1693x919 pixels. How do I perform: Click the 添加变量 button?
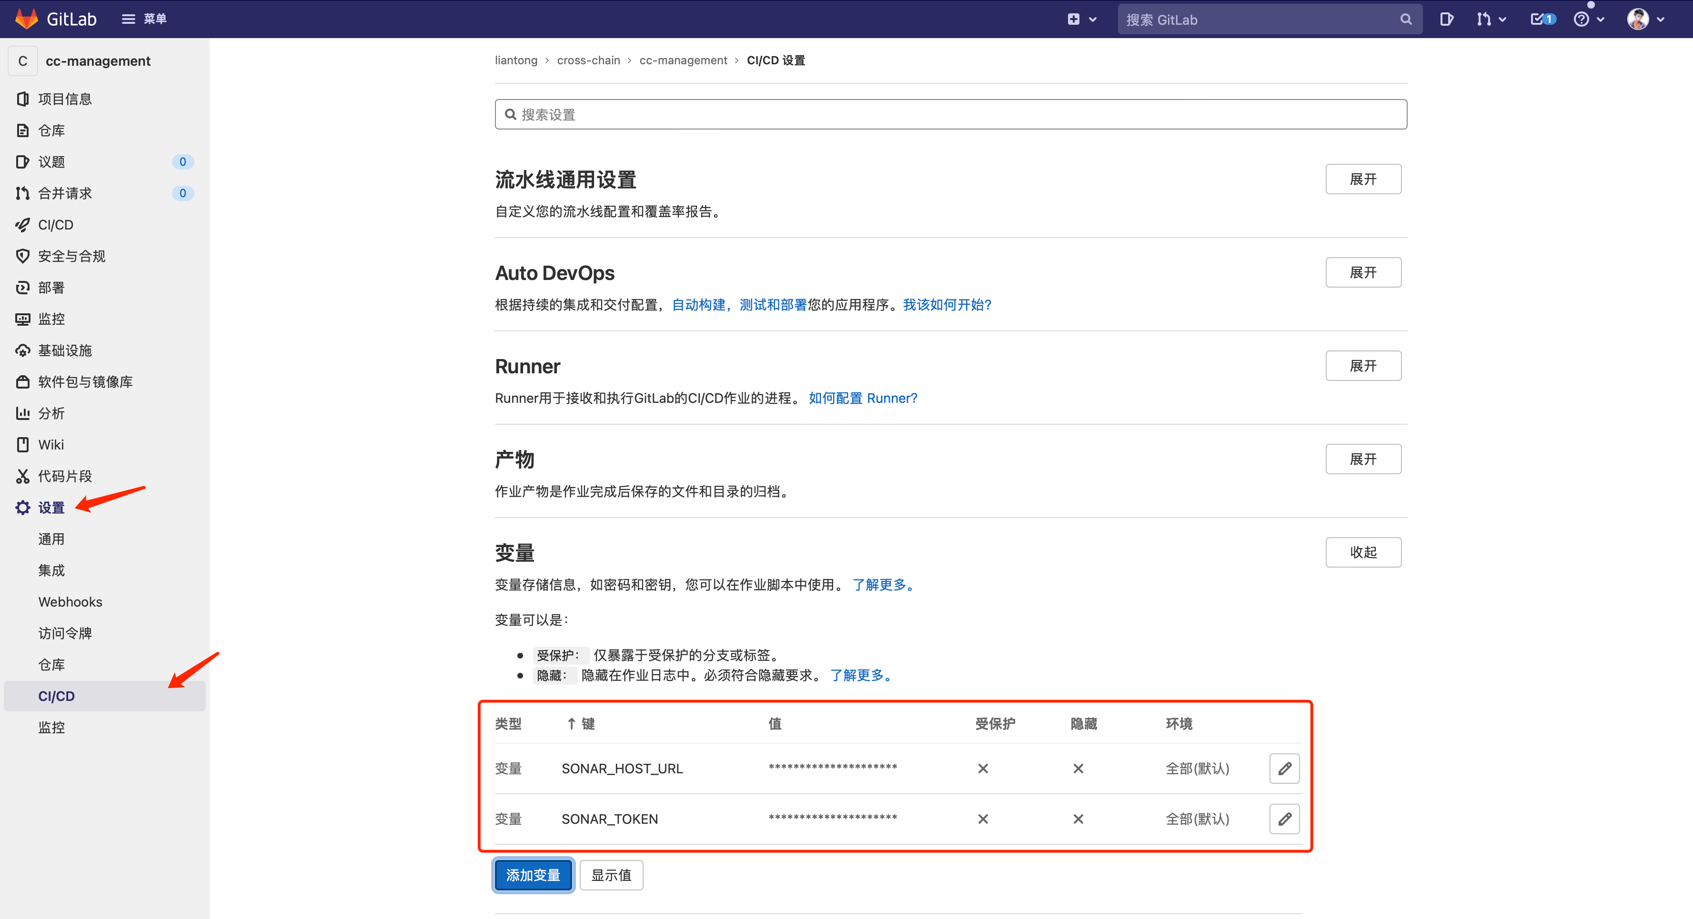(x=533, y=875)
